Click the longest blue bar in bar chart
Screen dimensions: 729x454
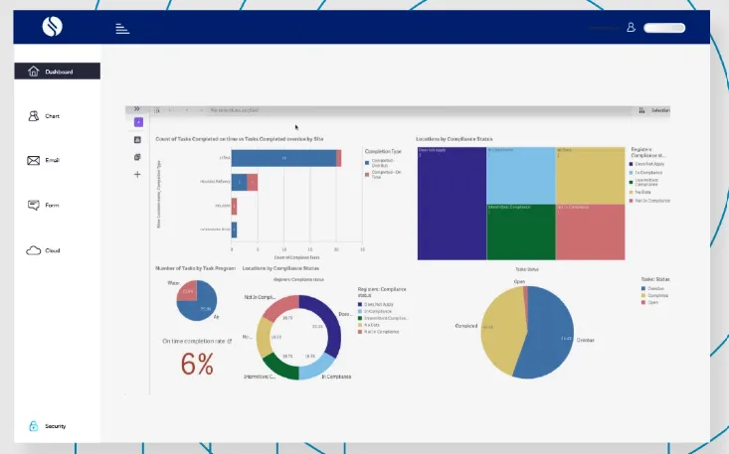[283, 158]
